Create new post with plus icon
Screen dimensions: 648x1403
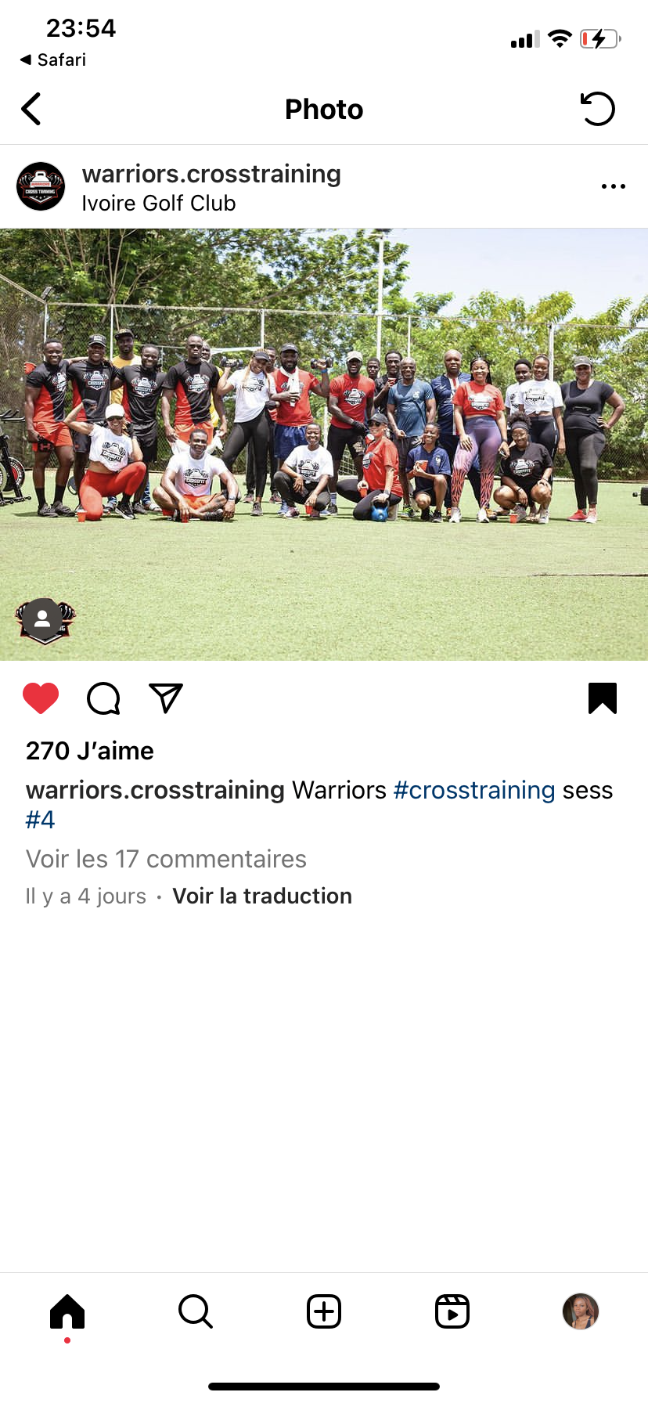click(x=324, y=1311)
